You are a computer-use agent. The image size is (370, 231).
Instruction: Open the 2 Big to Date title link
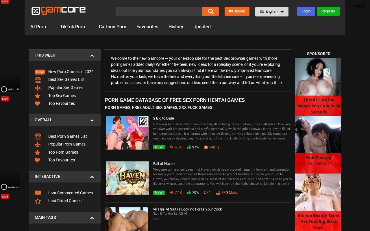click(x=164, y=118)
